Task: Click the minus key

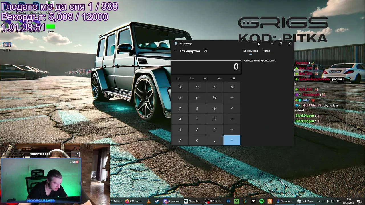Action: tap(232, 119)
